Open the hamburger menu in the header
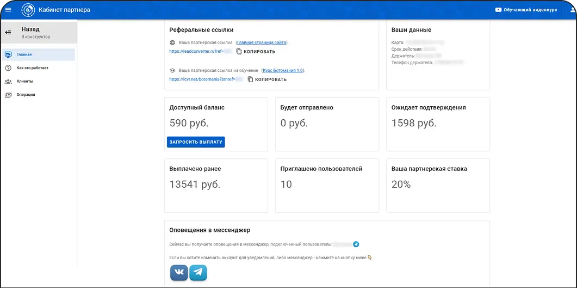 8,10
